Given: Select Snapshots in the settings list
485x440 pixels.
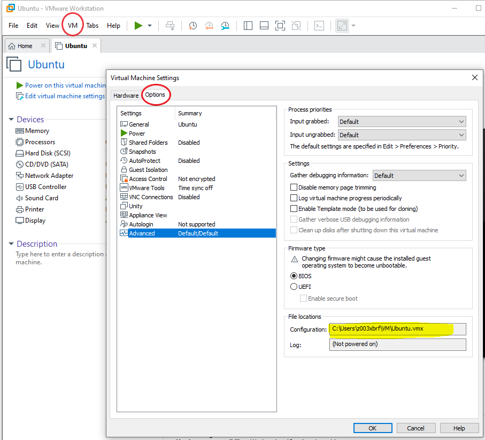Looking at the screenshot, I should [x=142, y=151].
